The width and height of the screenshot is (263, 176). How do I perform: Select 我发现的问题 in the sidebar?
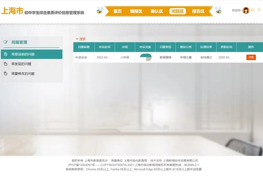21,64
